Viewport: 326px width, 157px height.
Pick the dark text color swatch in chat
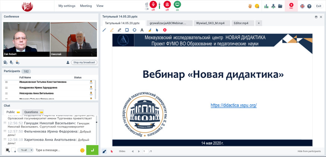pos(7,150)
